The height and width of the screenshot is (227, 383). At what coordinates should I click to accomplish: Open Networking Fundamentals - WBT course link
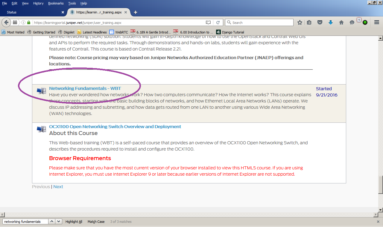(85, 88)
